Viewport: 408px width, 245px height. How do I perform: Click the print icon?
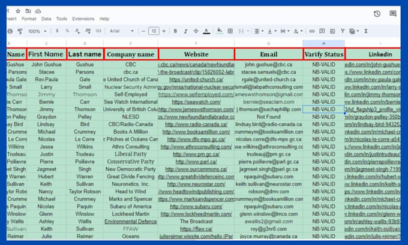(x=10, y=31)
